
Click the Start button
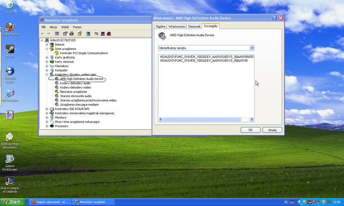click(x=13, y=202)
